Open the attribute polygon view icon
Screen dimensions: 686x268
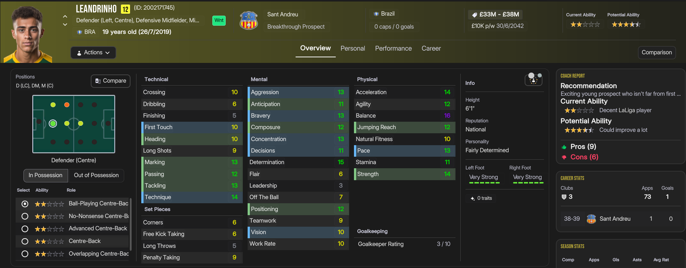click(533, 79)
